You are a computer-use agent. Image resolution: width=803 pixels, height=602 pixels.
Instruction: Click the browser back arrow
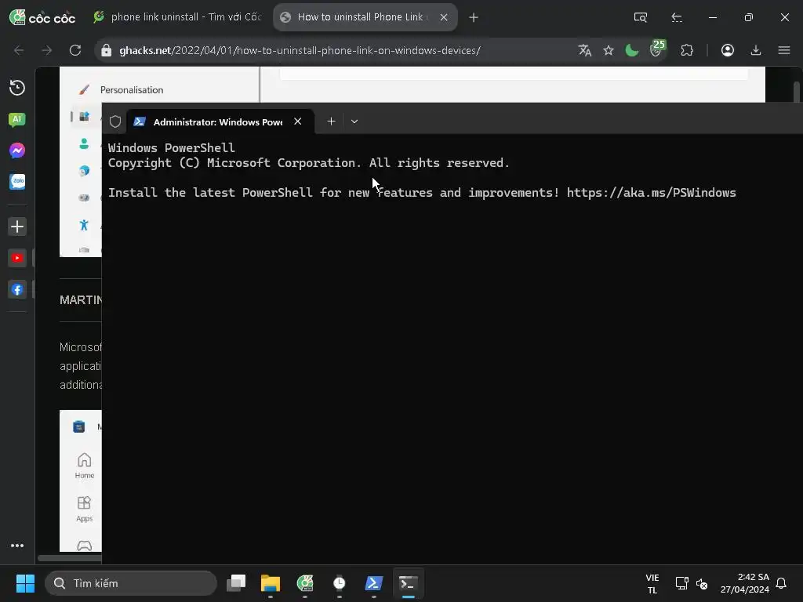(x=19, y=50)
